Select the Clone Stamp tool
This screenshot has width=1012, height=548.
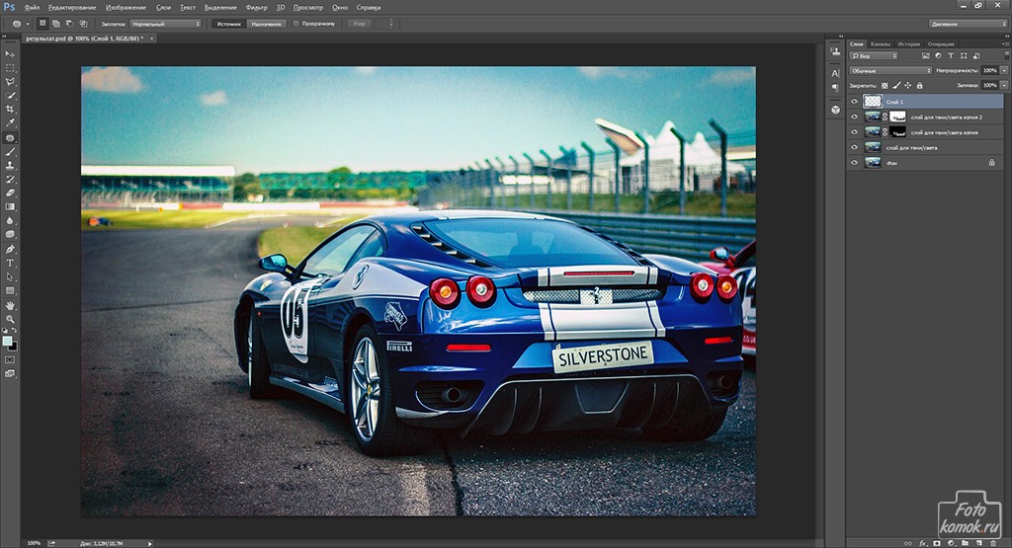[10, 166]
